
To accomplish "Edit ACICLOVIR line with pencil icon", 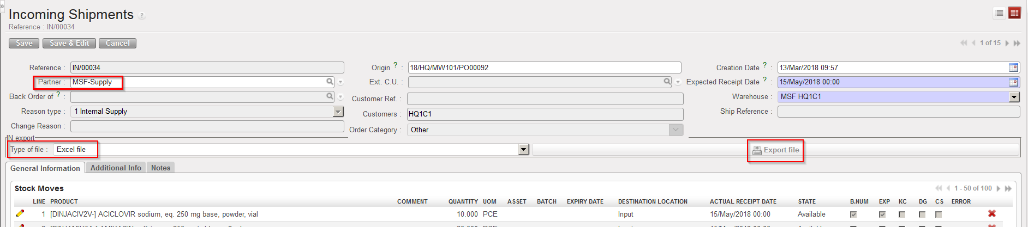I will 20,214.
